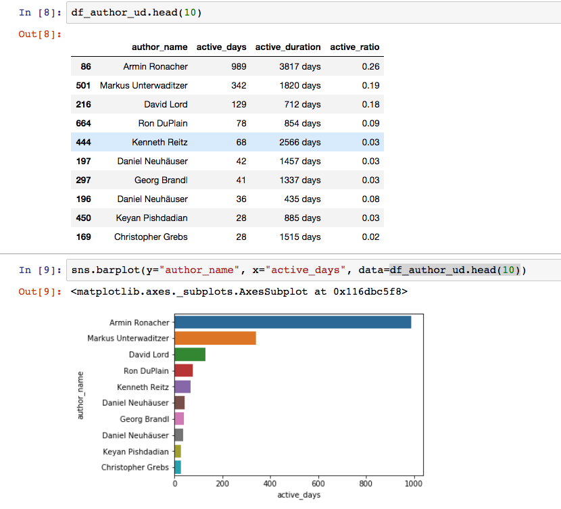The width and height of the screenshot is (561, 509).
Task: Select the Markus Unterwaditzer table cell
Action: click(x=144, y=85)
